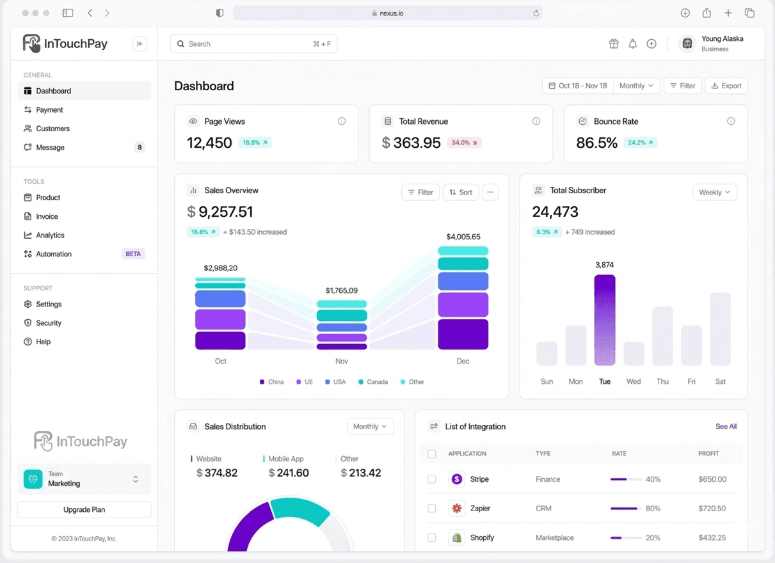Click See All integrations link
Image resolution: width=775 pixels, height=563 pixels.
click(x=726, y=426)
